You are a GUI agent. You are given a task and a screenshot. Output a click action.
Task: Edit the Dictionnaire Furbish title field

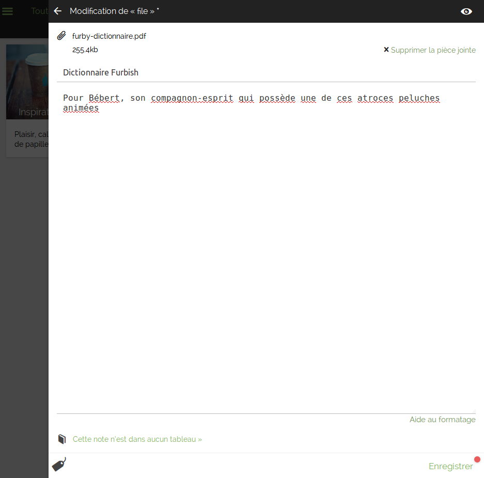266,72
